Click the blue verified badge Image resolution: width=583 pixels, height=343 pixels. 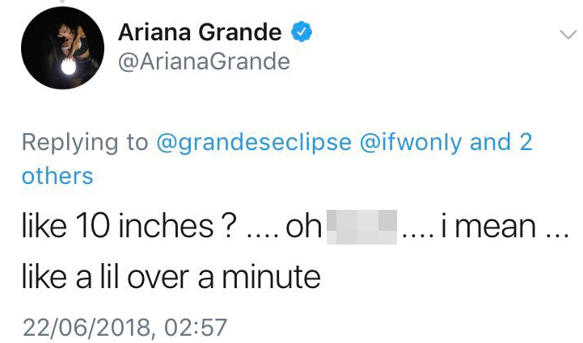[x=300, y=33]
